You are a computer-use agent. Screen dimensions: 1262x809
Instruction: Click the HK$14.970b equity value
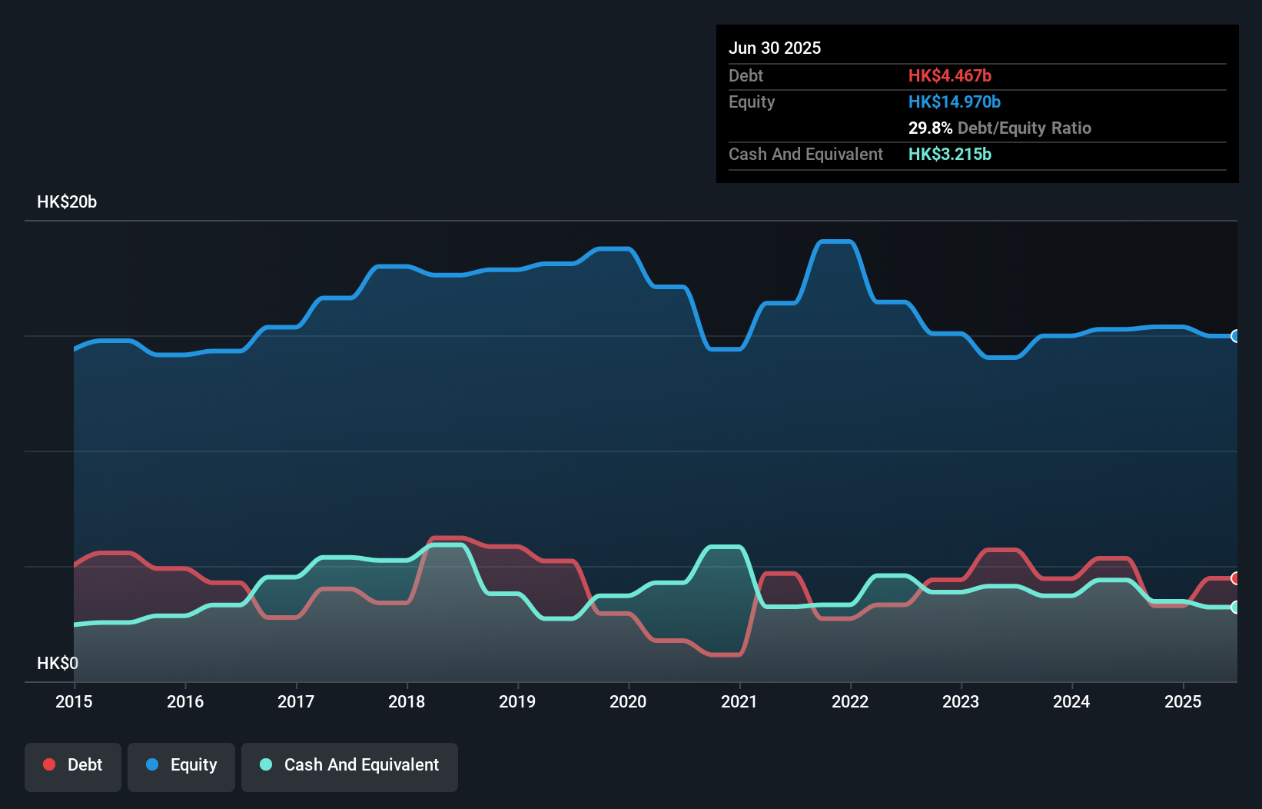pyautogui.click(x=955, y=102)
